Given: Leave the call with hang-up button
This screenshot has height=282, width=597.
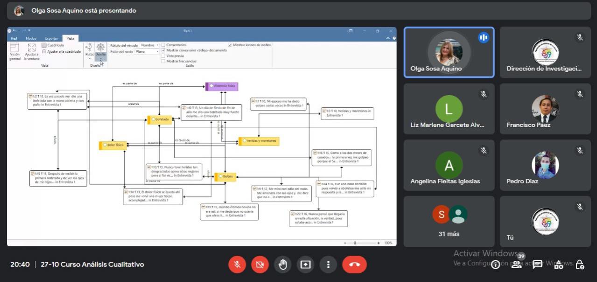Looking at the screenshot, I should click(x=354, y=264).
